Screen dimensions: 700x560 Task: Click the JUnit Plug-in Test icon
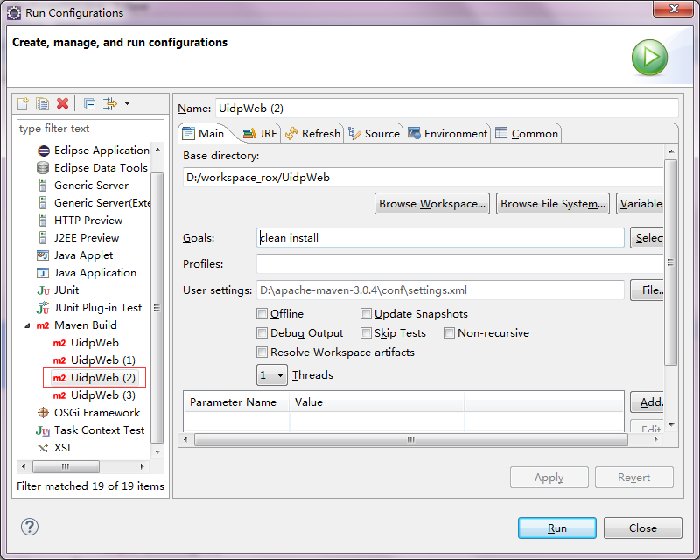[x=43, y=308]
